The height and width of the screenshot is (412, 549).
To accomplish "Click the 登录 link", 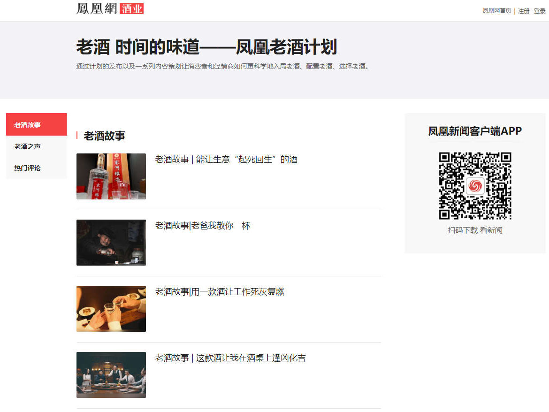I will (x=540, y=11).
